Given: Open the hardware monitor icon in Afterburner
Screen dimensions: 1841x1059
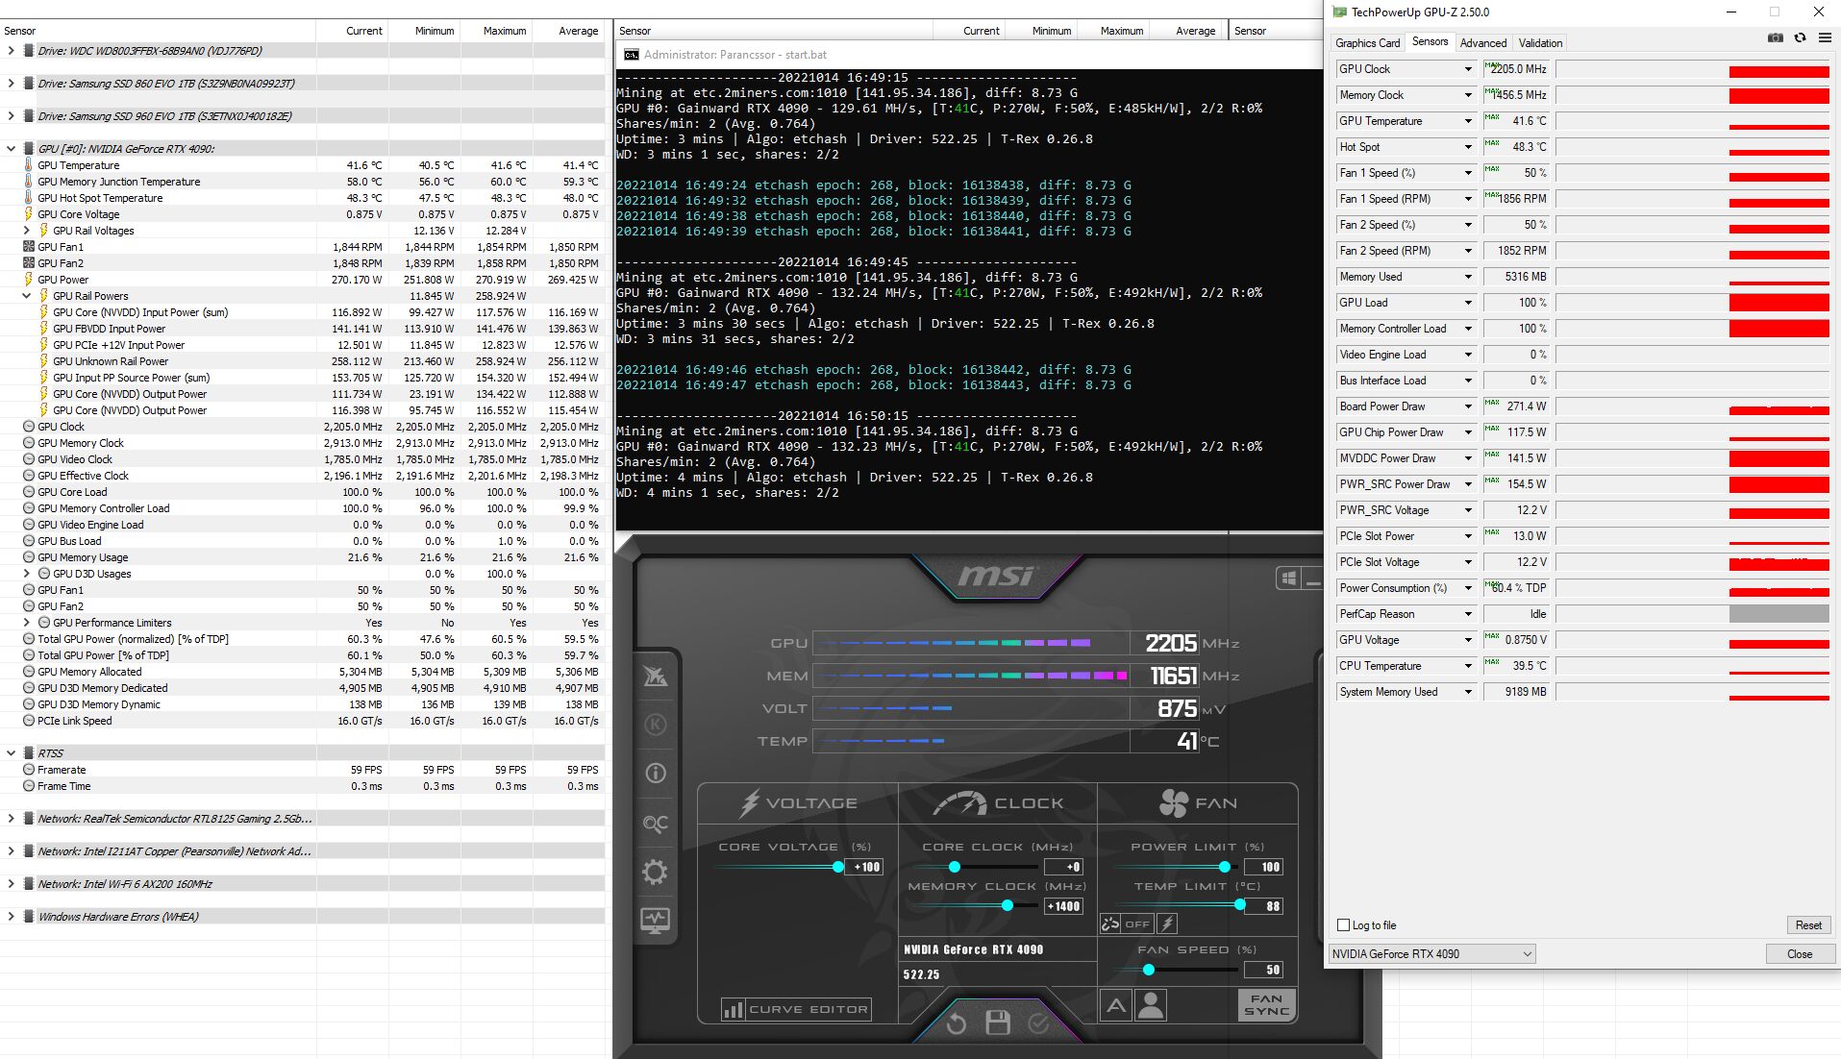Looking at the screenshot, I should point(655,921).
